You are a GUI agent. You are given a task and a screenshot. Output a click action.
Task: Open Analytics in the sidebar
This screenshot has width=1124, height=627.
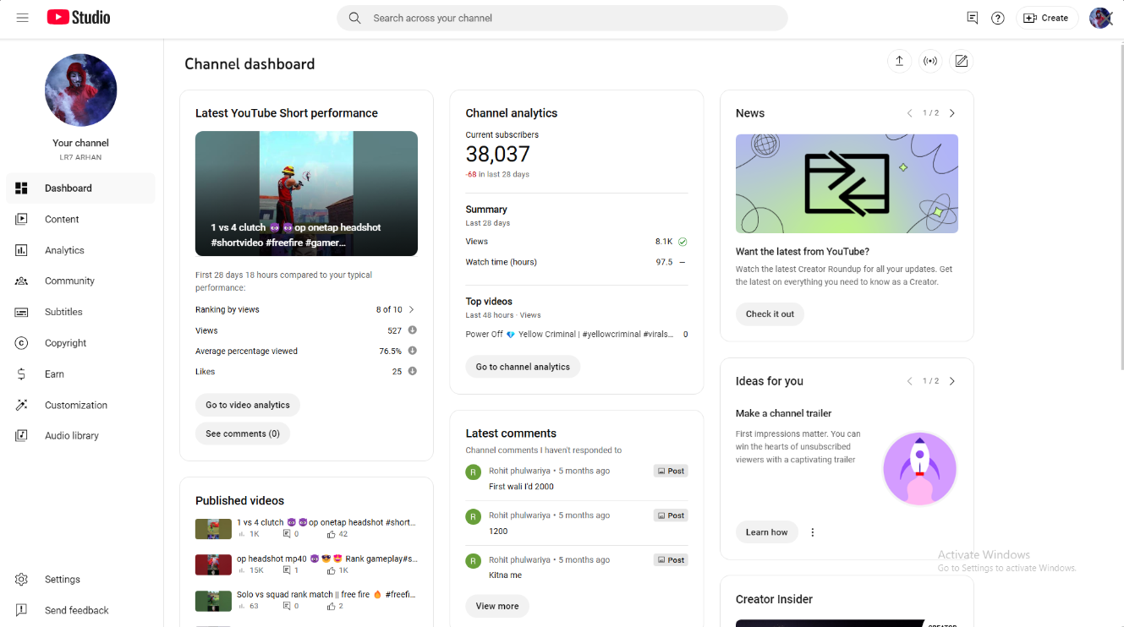point(80,250)
